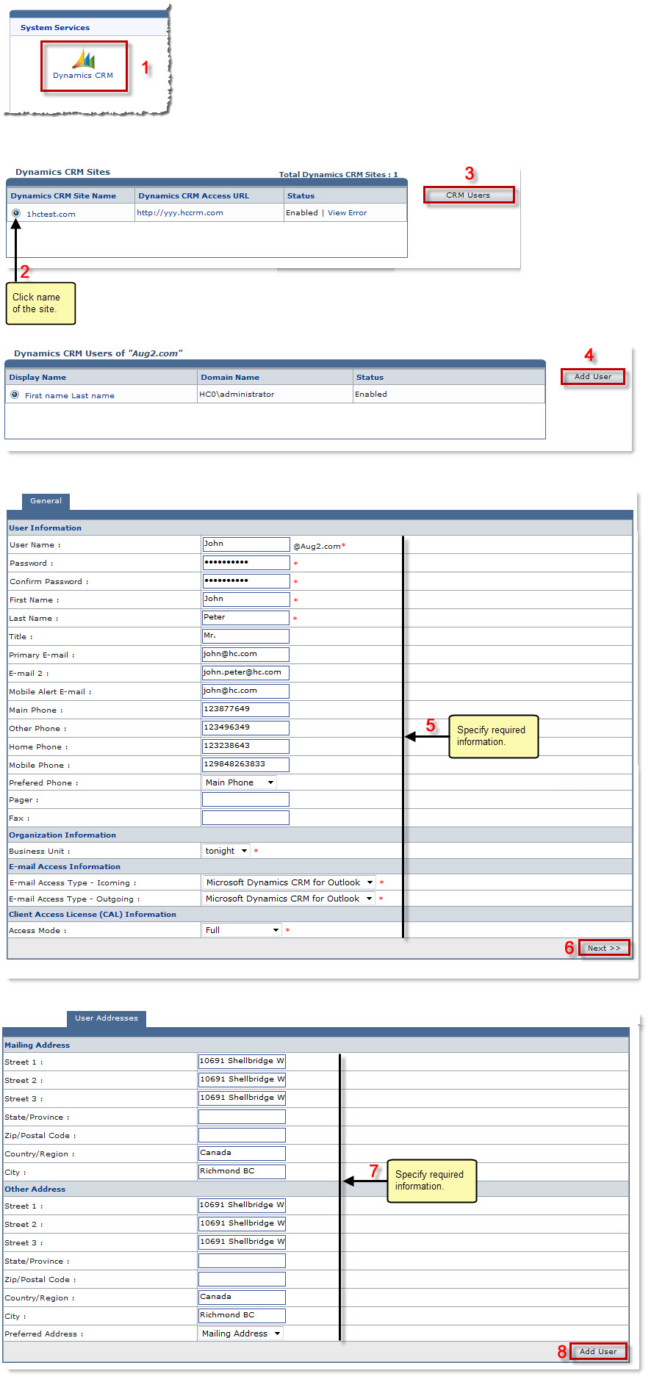Click the "Domain Name" column header
The height and width of the screenshot is (1382, 665).
click(230, 378)
